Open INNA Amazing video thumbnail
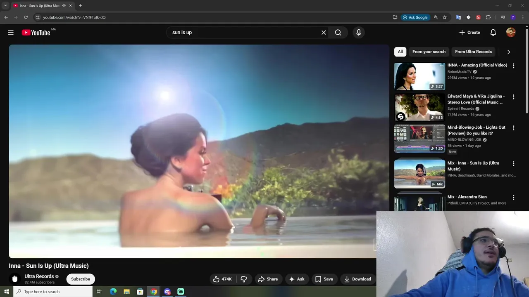Image resolution: width=529 pixels, height=297 pixels. pos(419,76)
